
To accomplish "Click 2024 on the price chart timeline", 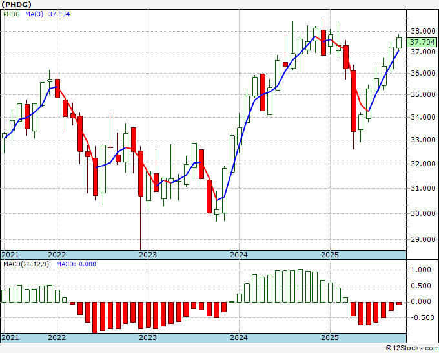I will (x=239, y=255).
